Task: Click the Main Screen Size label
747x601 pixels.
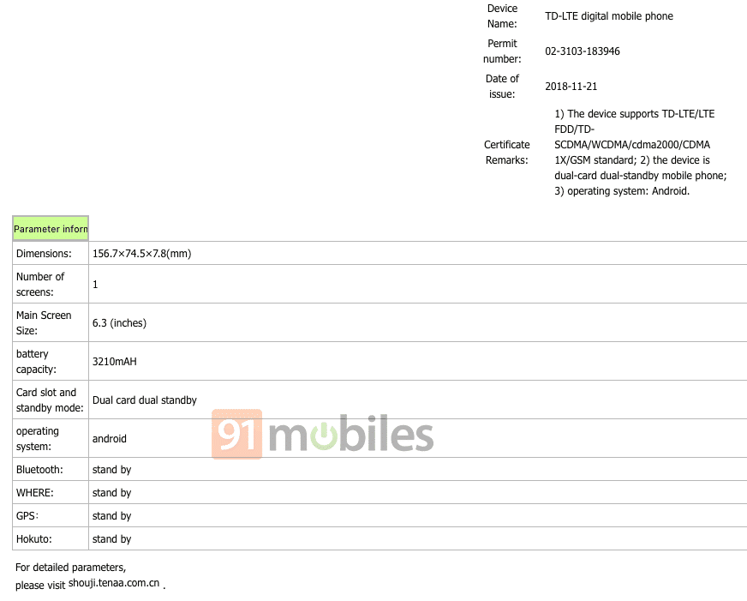Action: click(x=44, y=322)
